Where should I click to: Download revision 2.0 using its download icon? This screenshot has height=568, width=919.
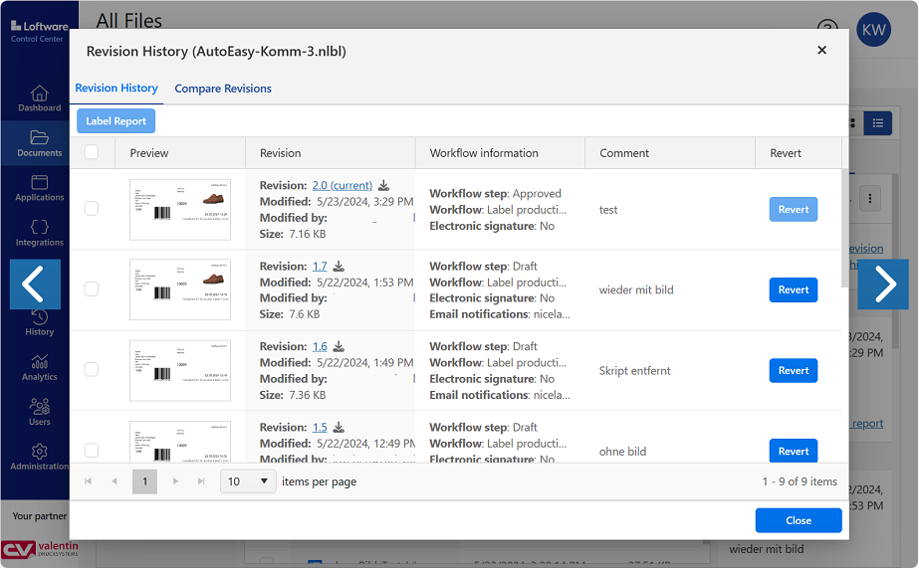click(384, 186)
